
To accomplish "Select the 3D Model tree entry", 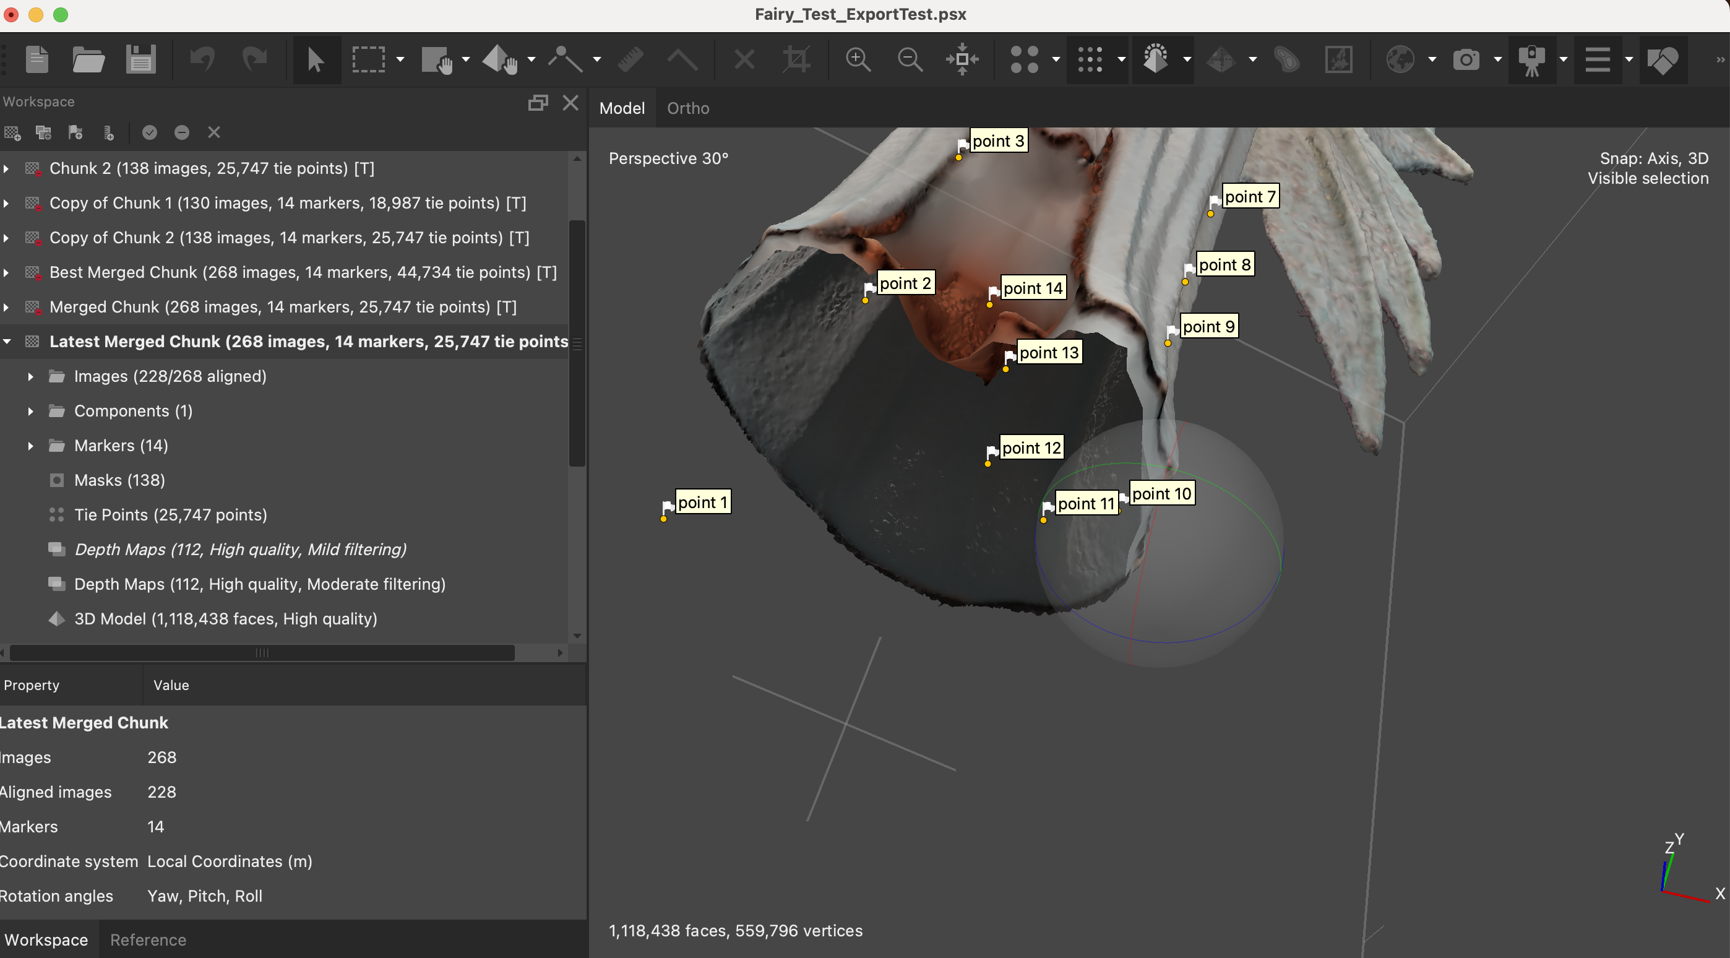I will (x=225, y=619).
